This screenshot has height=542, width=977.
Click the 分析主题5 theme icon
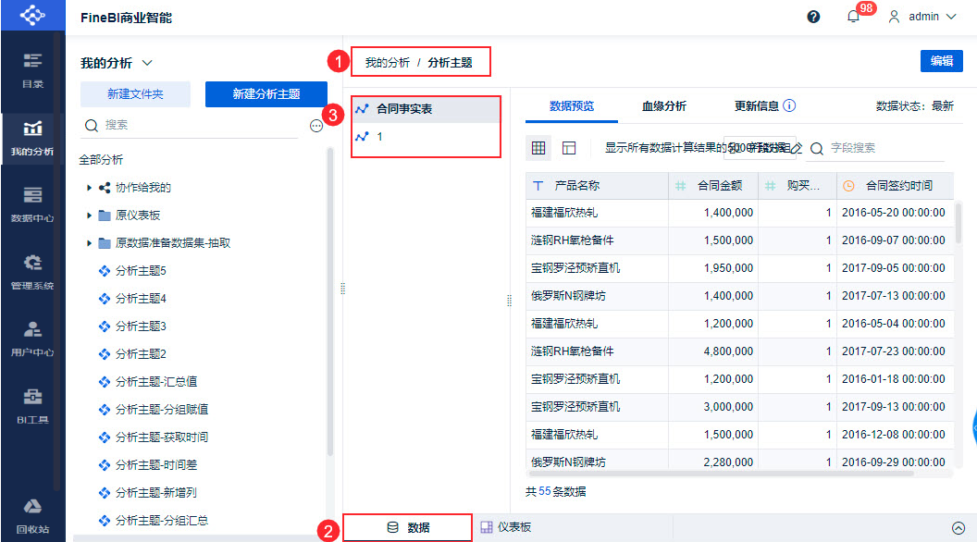104,271
